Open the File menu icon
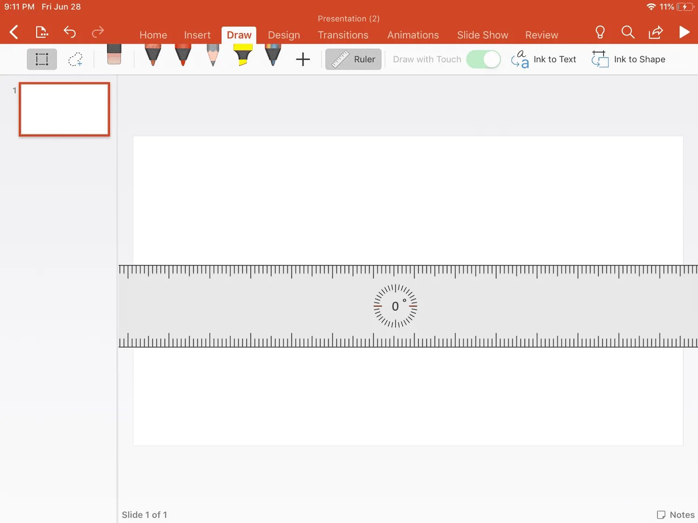Viewport: 698px width, 523px height. coord(42,32)
